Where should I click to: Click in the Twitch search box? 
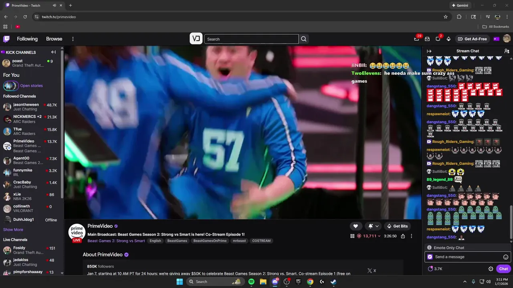251,39
